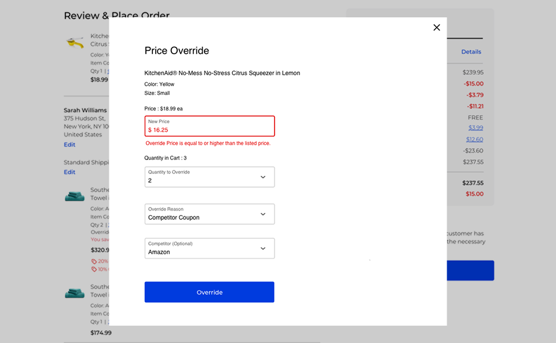Click the second towel product thumbnail

(x=75, y=293)
